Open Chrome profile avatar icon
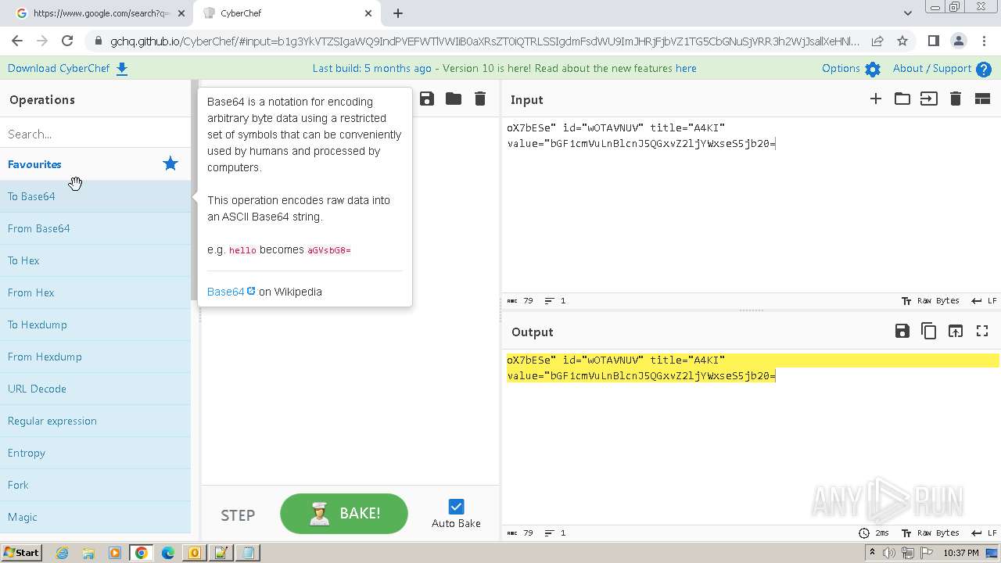 (958, 41)
